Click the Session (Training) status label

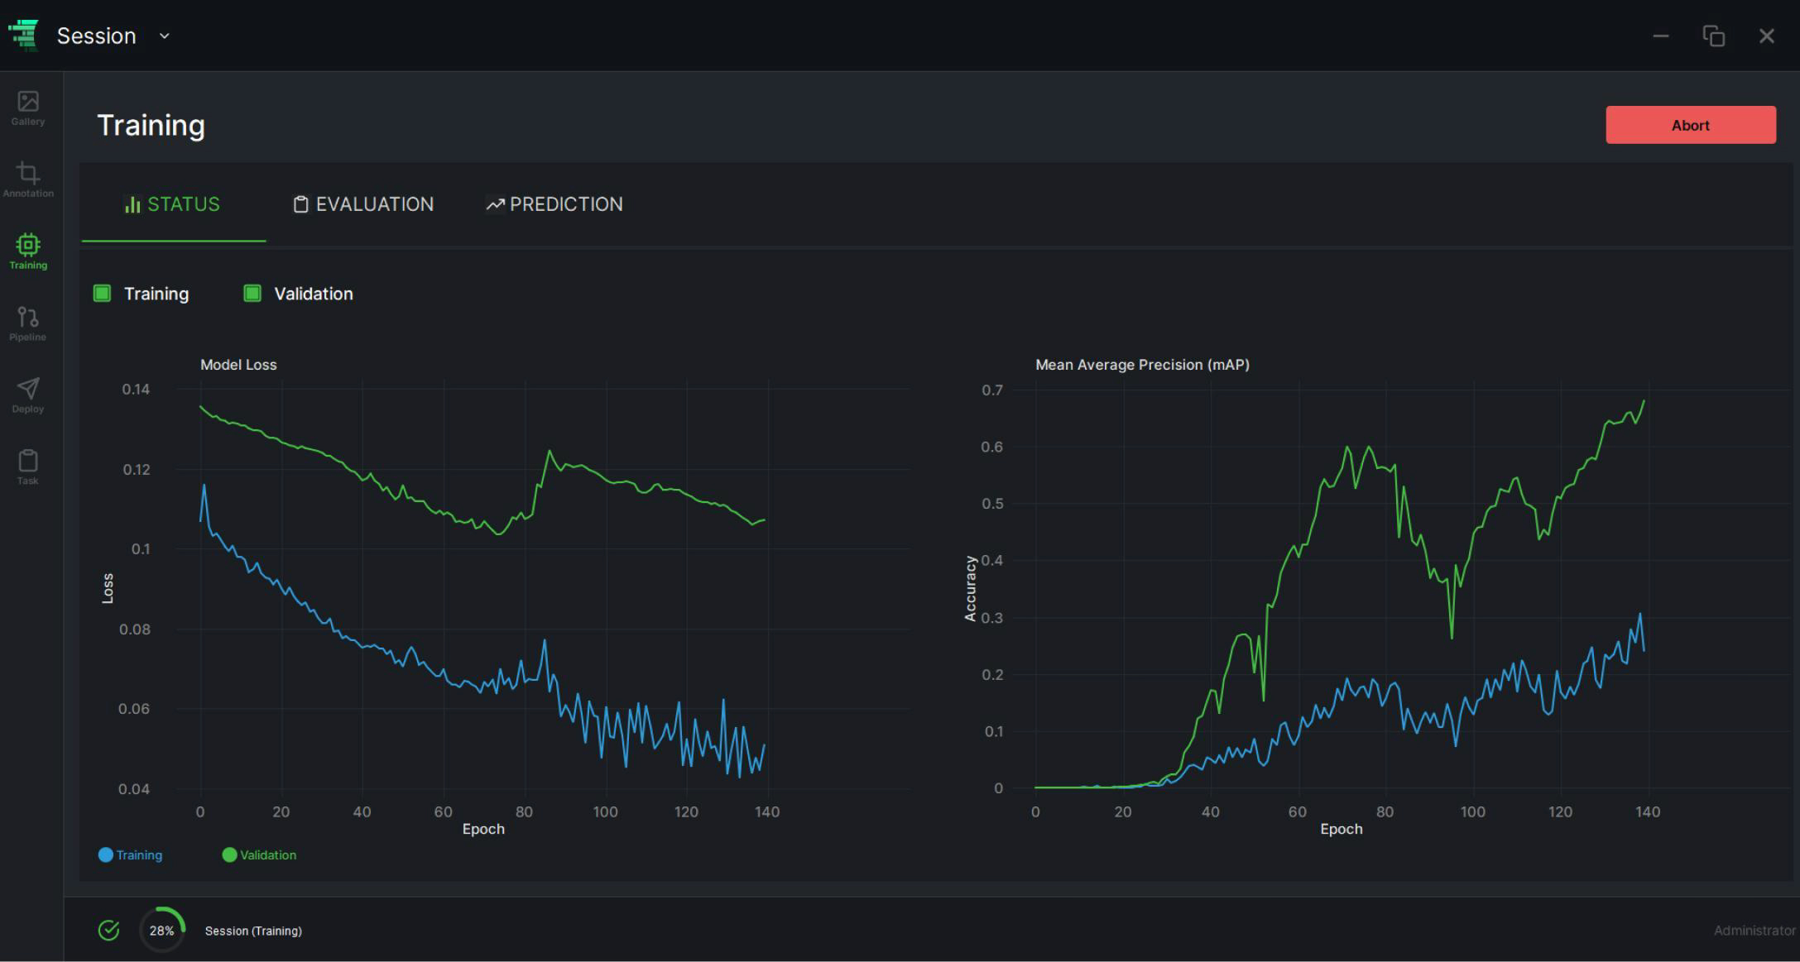pos(253,931)
